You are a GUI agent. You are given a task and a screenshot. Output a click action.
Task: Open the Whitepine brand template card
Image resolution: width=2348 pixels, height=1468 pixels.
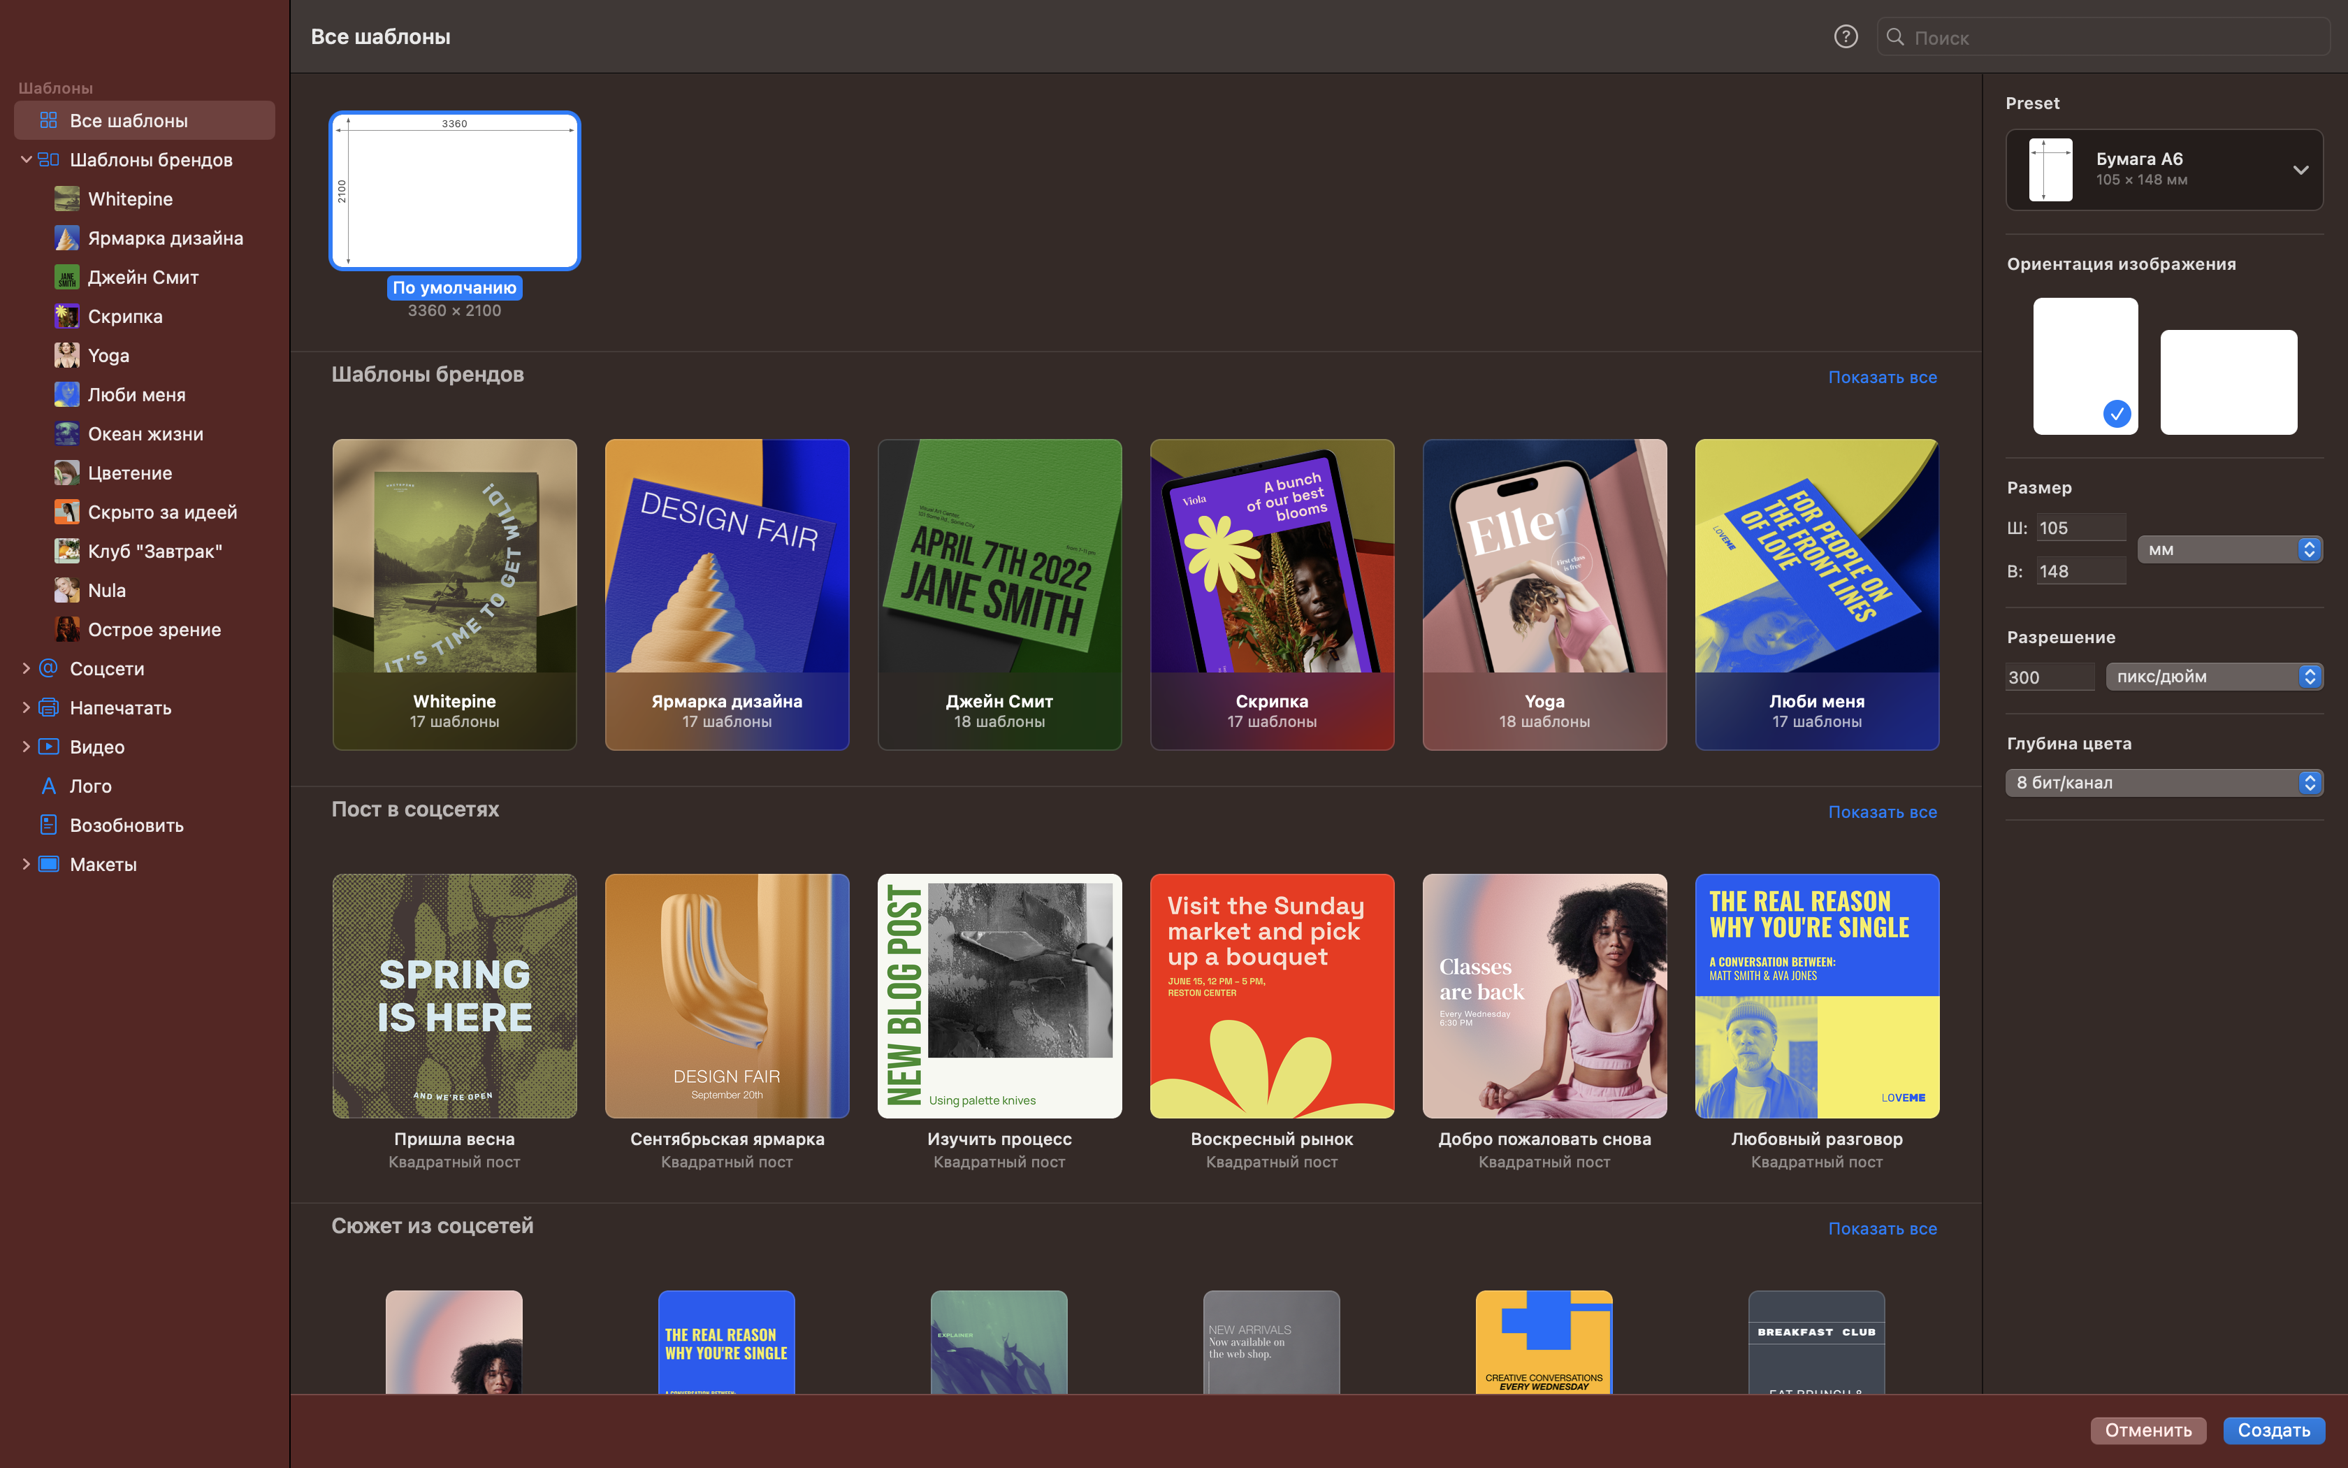[x=454, y=594]
